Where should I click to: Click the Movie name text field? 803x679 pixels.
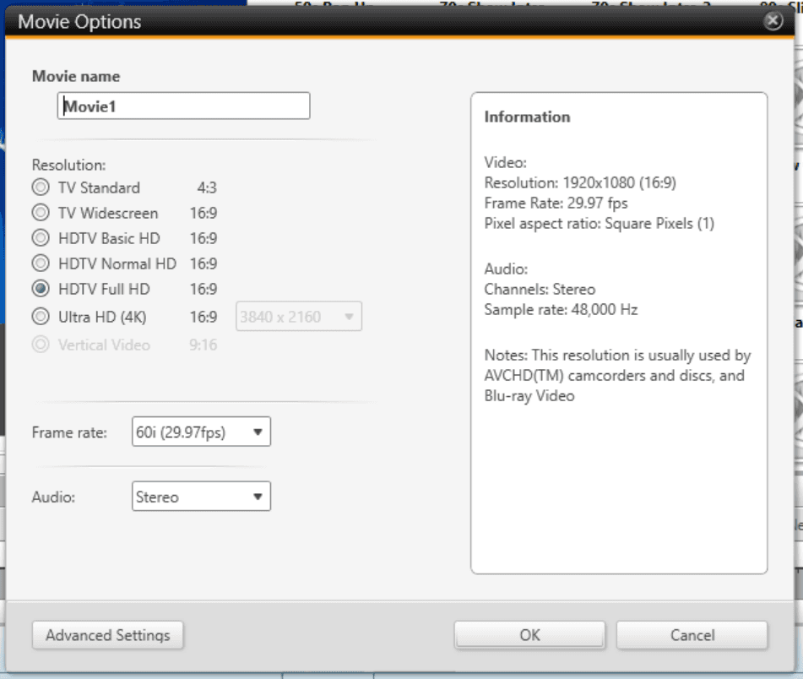click(x=183, y=106)
